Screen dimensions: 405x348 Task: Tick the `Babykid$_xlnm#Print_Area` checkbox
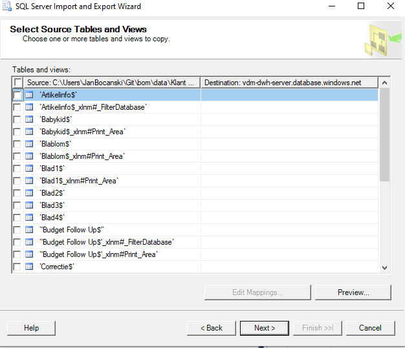point(17,132)
